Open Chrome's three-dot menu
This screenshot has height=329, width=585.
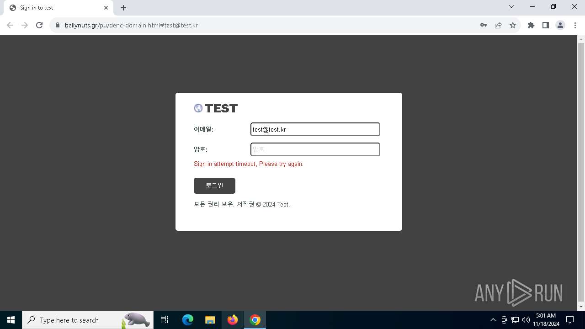tap(575, 25)
